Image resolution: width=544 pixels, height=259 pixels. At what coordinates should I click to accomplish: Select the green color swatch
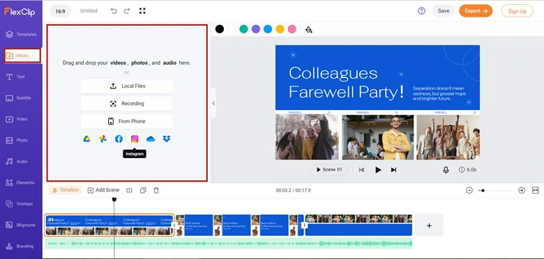243,29
